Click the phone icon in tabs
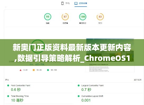This screenshot has height=105, width=144. [x=62, y=3]
